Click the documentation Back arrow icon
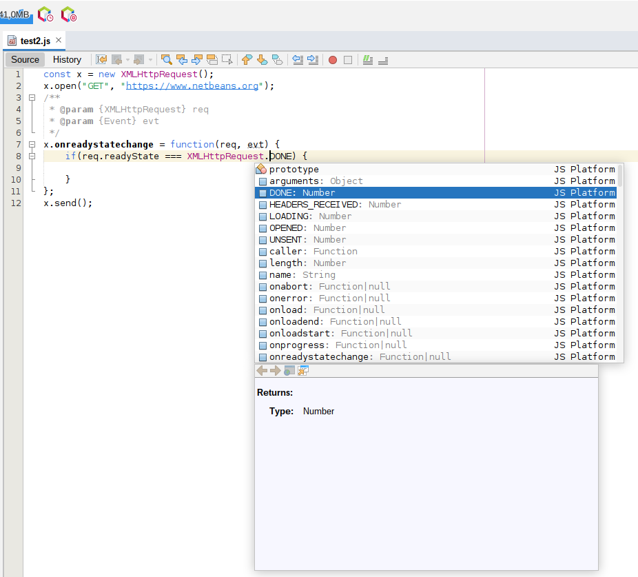The height and width of the screenshot is (577, 638). point(263,371)
